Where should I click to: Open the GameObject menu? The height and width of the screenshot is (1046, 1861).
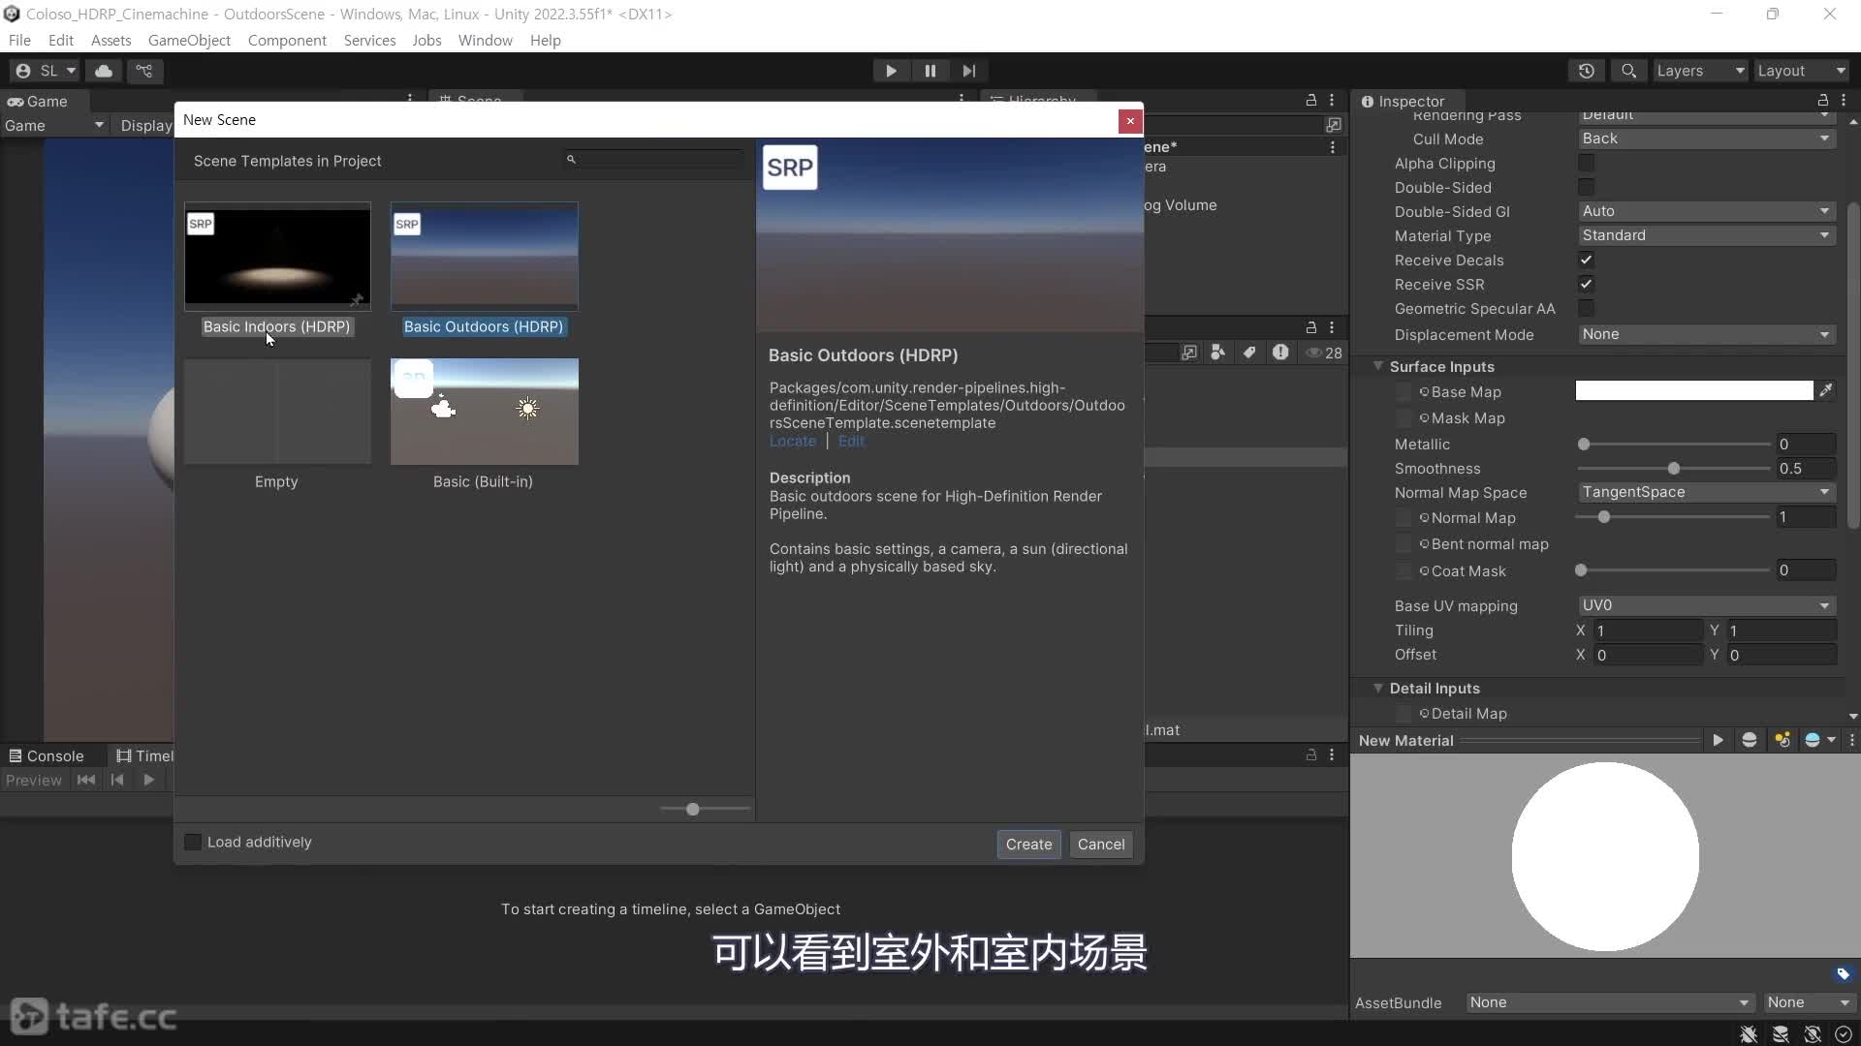189,40
